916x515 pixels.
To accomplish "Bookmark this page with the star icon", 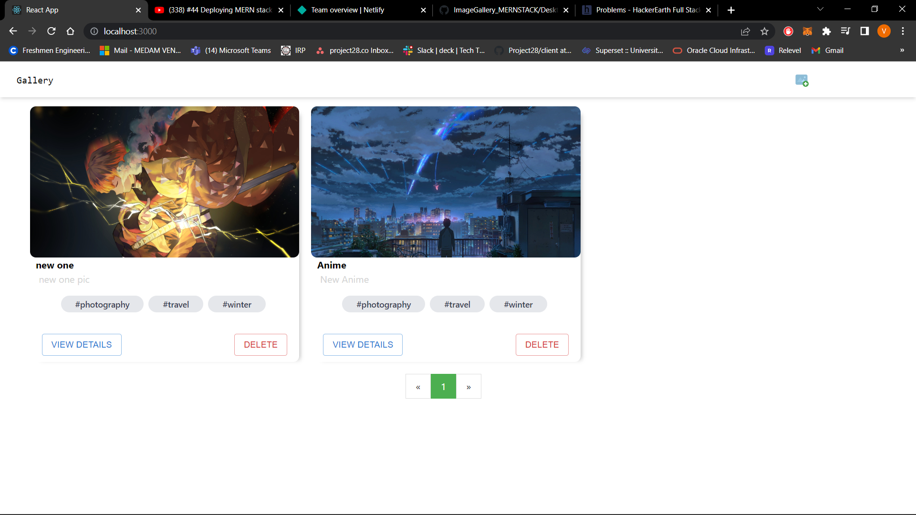I will 764,31.
